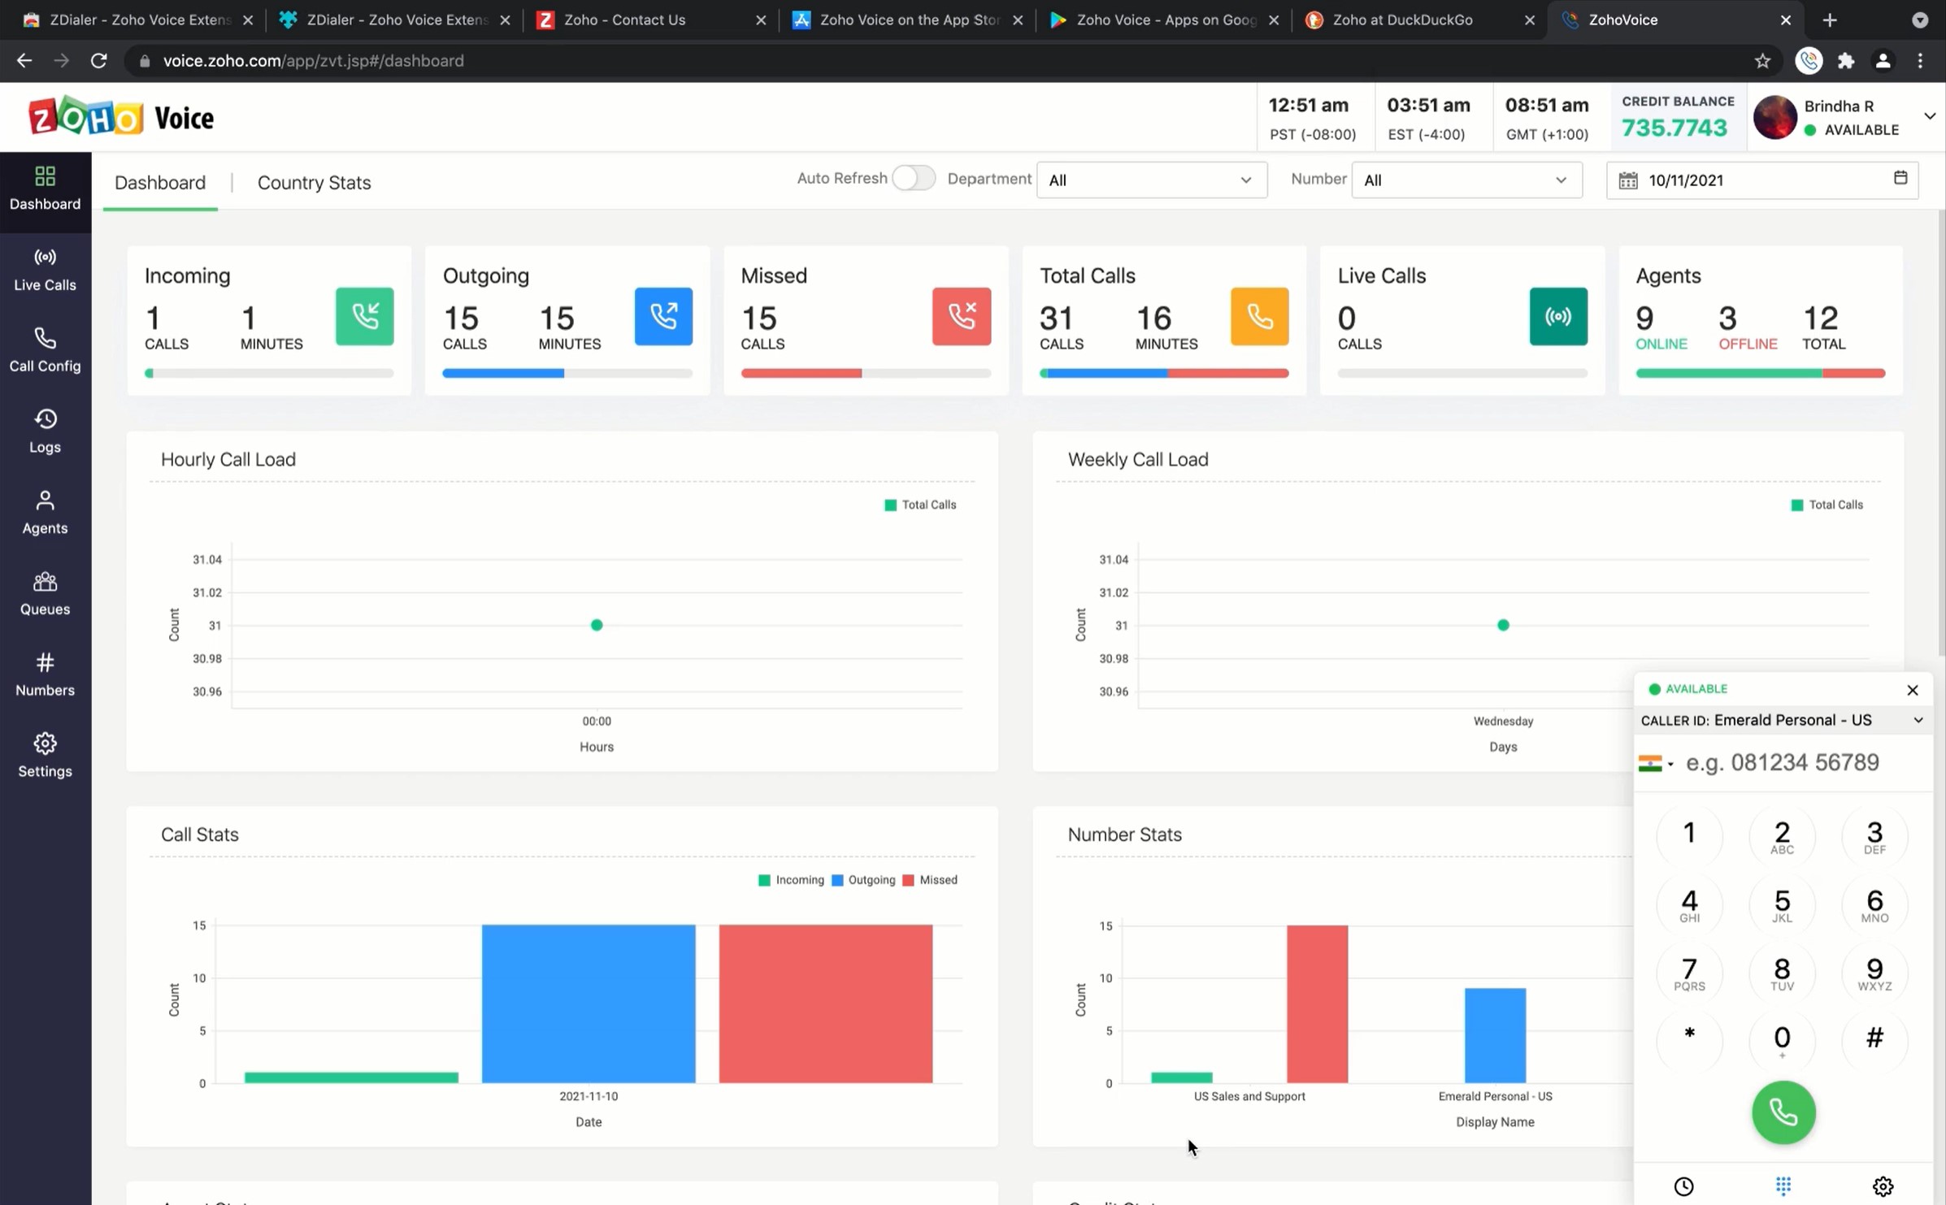The image size is (1946, 1205).
Task: Enable the India flag country code toggle
Action: pos(1657,761)
